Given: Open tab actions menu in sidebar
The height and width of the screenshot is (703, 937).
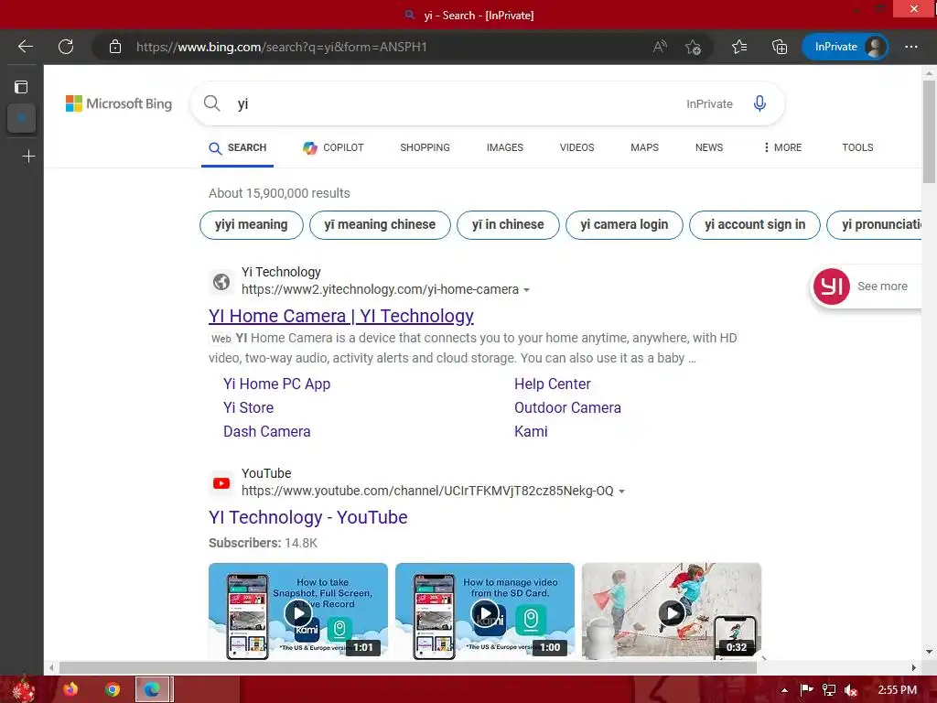Looking at the screenshot, I should pyautogui.click(x=21, y=87).
